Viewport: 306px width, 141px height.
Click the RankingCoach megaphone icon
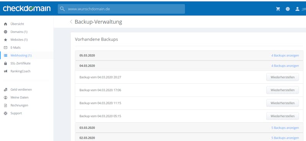click(5, 71)
